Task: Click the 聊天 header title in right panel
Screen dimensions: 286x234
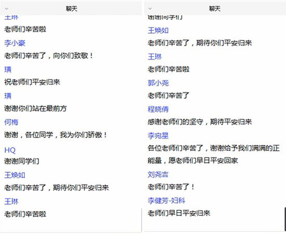Action: pyautogui.click(x=215, y=8)
